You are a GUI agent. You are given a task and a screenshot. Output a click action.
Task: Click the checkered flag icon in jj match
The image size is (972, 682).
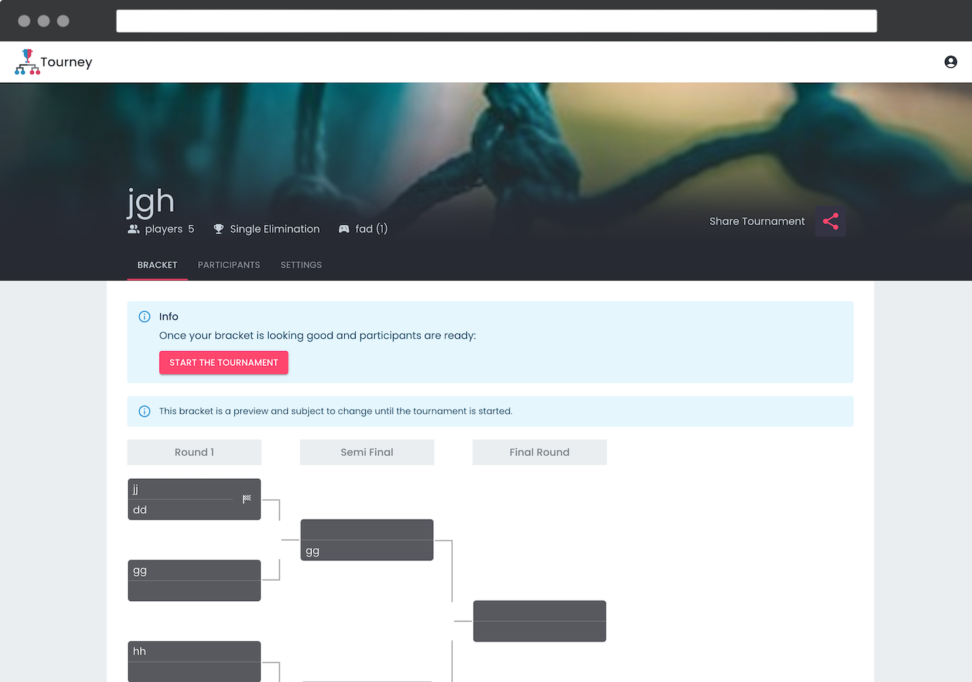(246, 499)
